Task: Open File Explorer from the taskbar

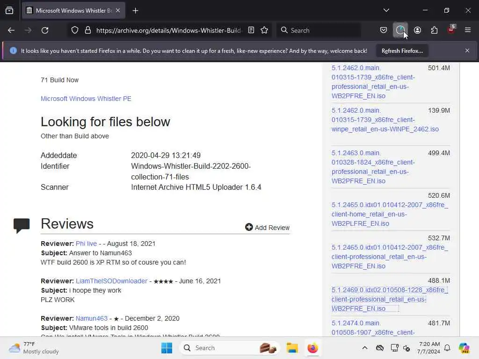Action: click(292, 348)
